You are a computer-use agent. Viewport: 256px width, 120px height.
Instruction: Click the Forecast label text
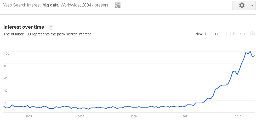tap(240, 34)
